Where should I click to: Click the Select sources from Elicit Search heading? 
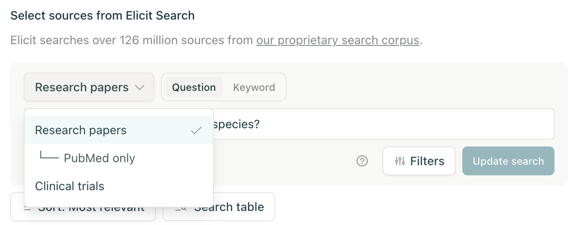coord(103,16)
